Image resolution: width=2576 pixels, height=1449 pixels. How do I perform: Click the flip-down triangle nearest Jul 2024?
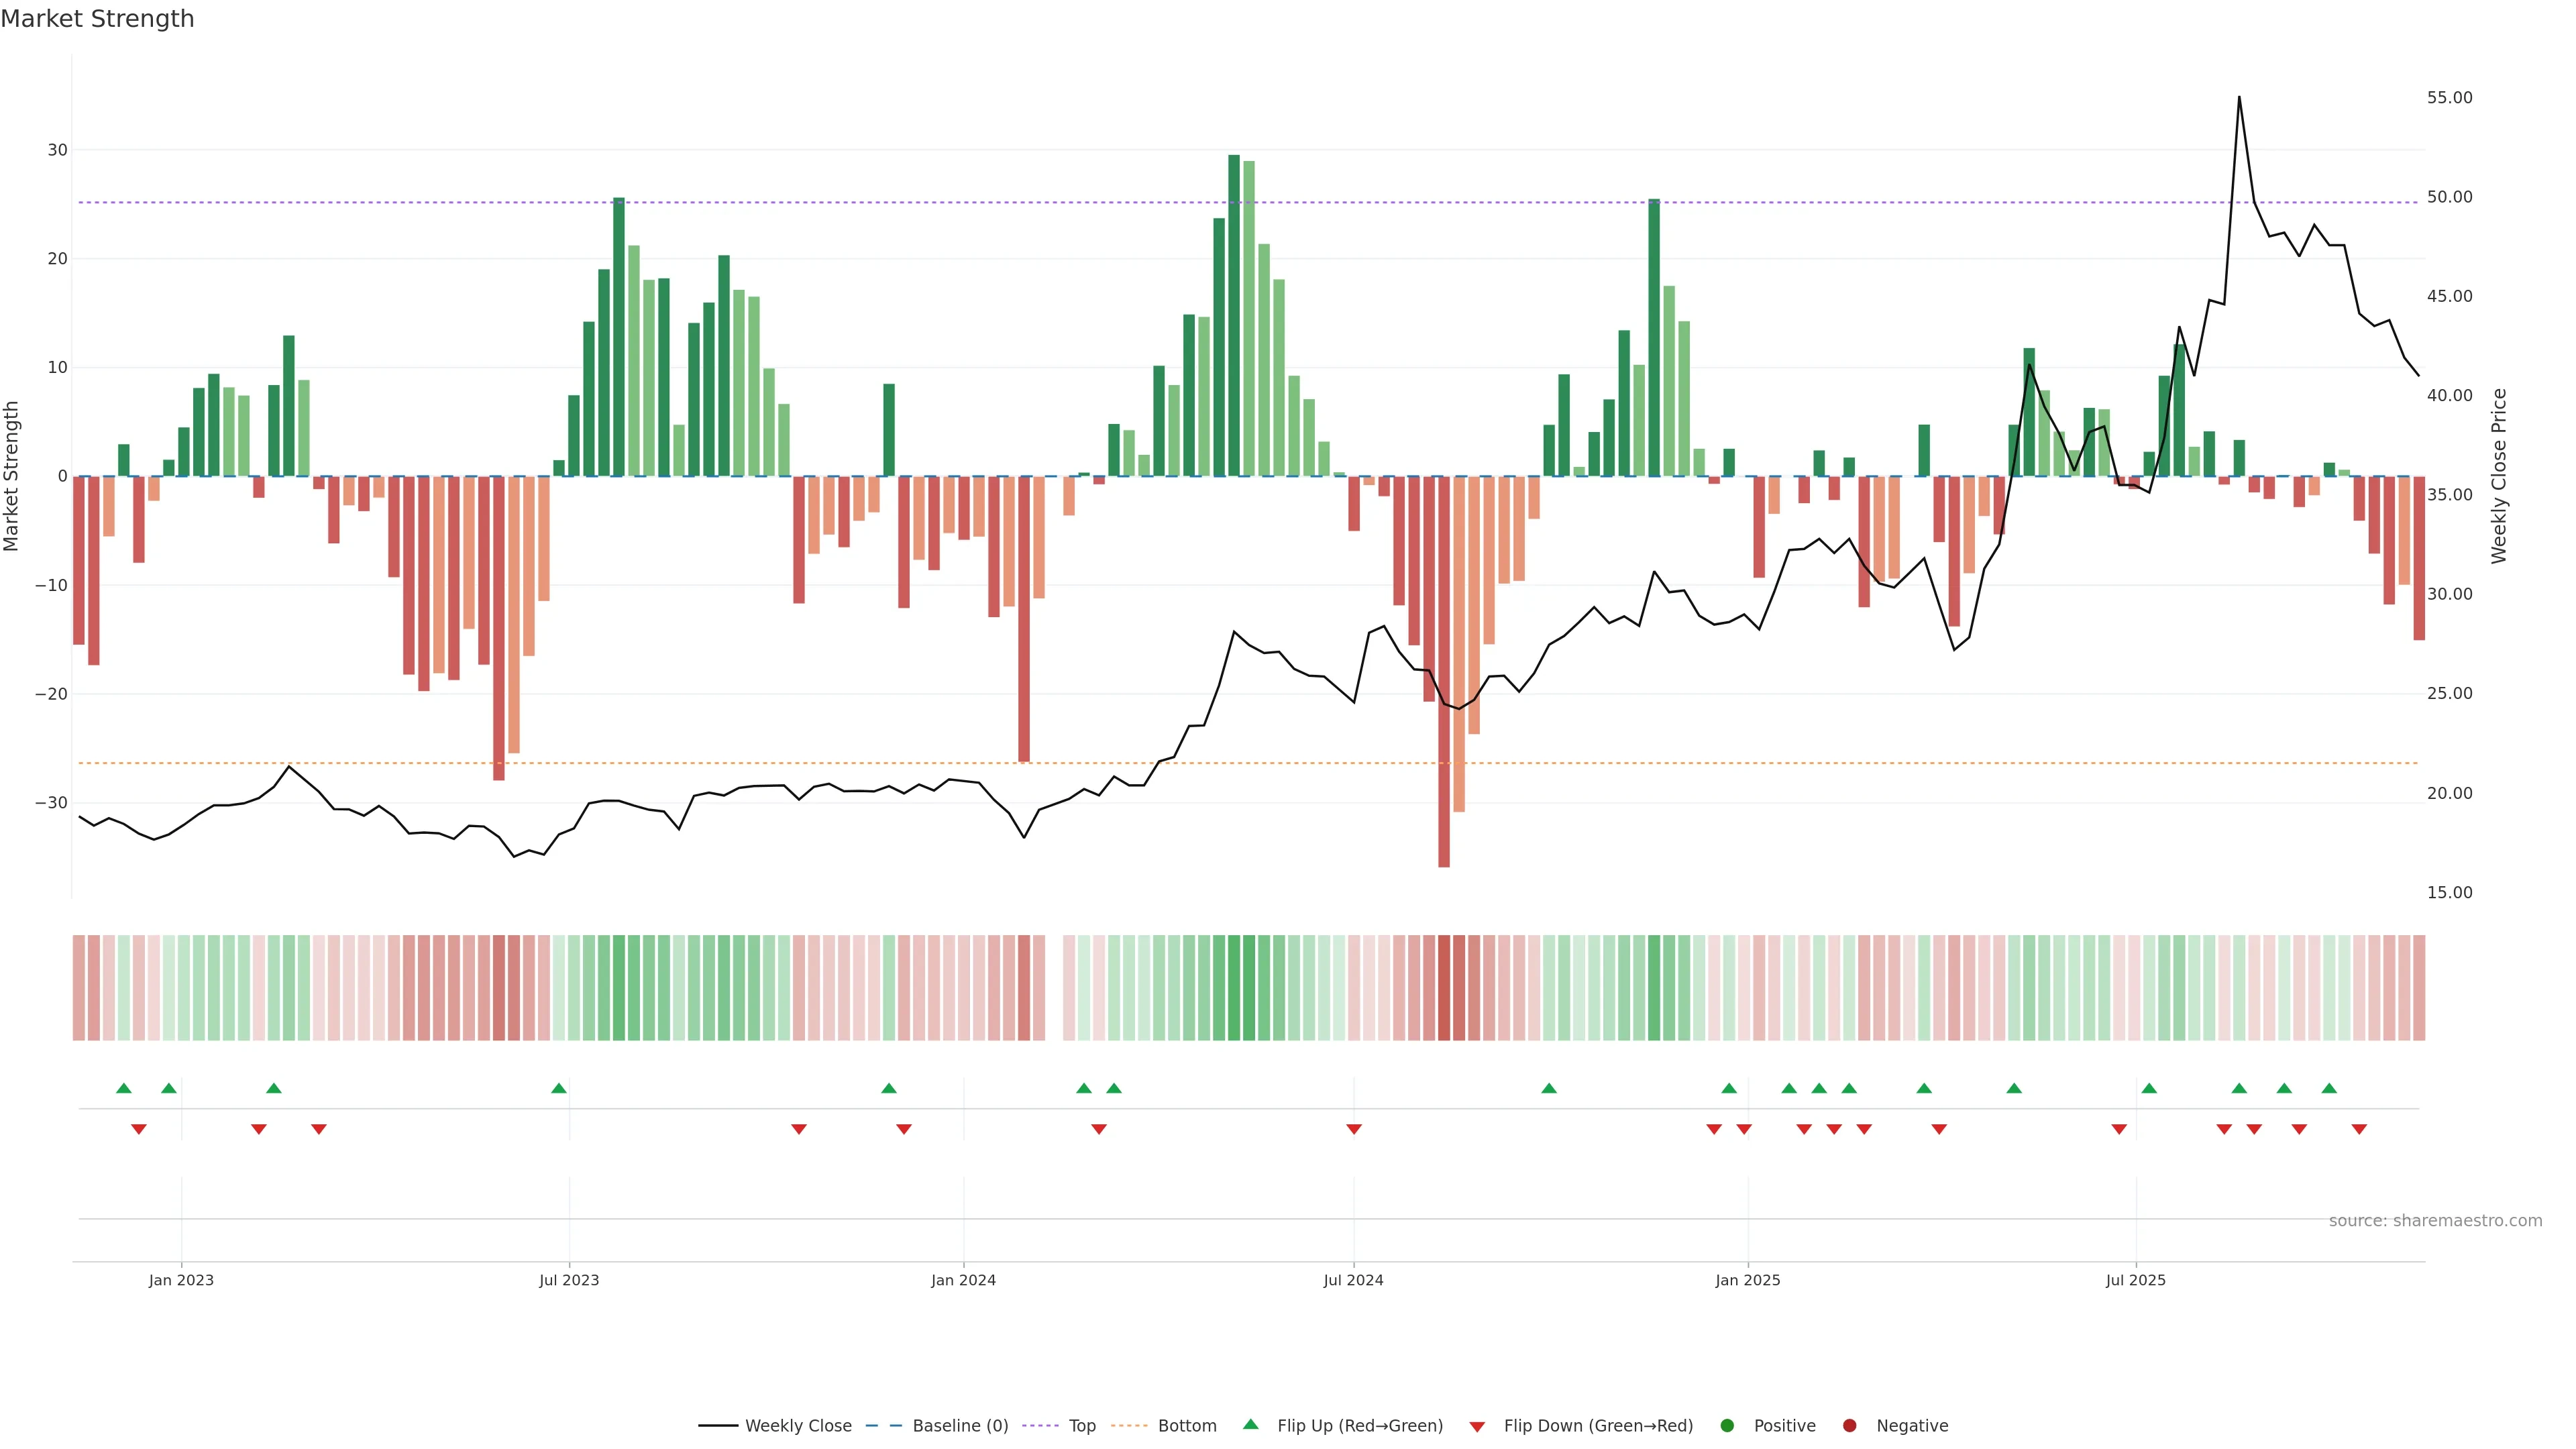point(1354,1129)
